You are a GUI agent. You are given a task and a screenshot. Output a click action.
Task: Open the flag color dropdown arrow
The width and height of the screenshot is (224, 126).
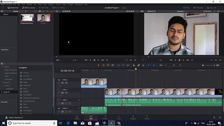[x=150, y=65]
